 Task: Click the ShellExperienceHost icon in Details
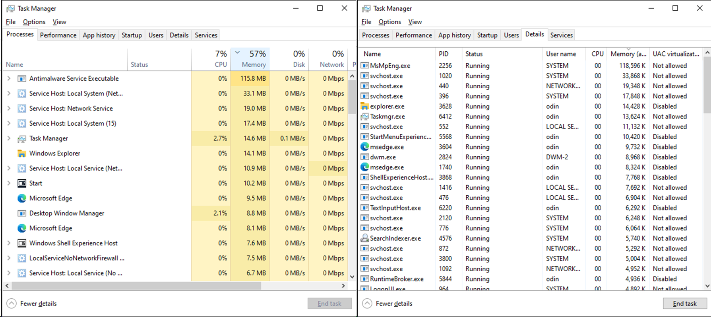coord(364,177)
